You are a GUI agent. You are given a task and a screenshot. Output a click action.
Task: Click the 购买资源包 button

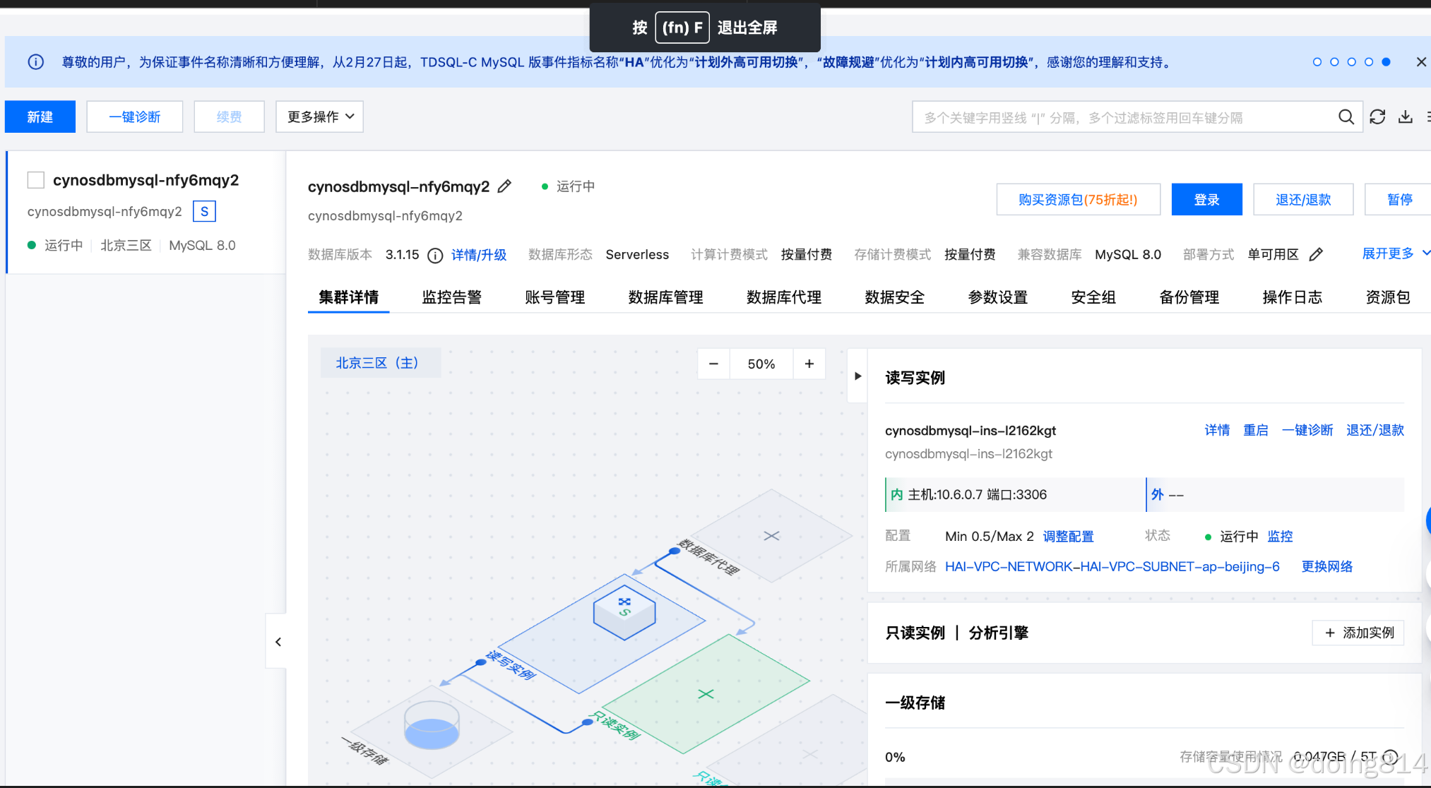(x=1079, y=199)
